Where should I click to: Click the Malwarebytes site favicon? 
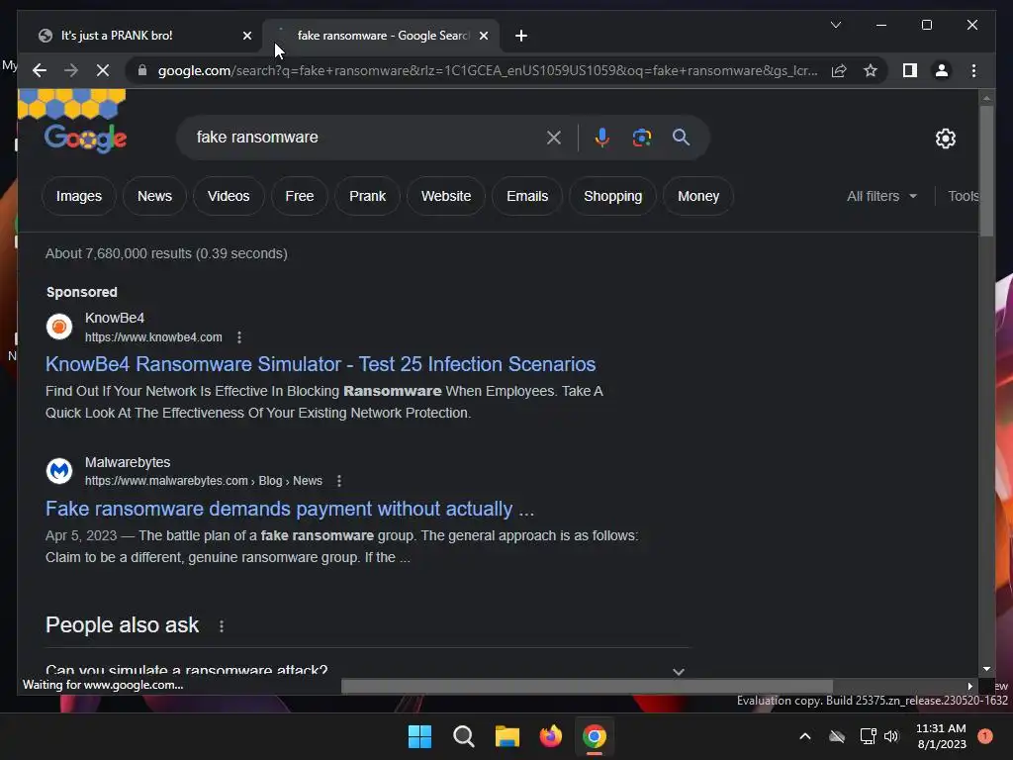[59, 470]
